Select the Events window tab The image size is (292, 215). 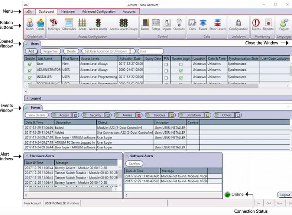tap(33, 107)
